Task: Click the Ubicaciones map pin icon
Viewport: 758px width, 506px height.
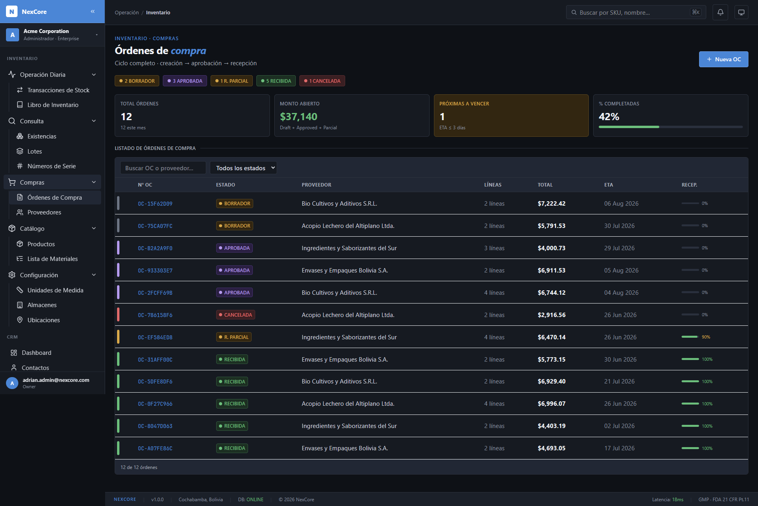Action: [20, 320]
